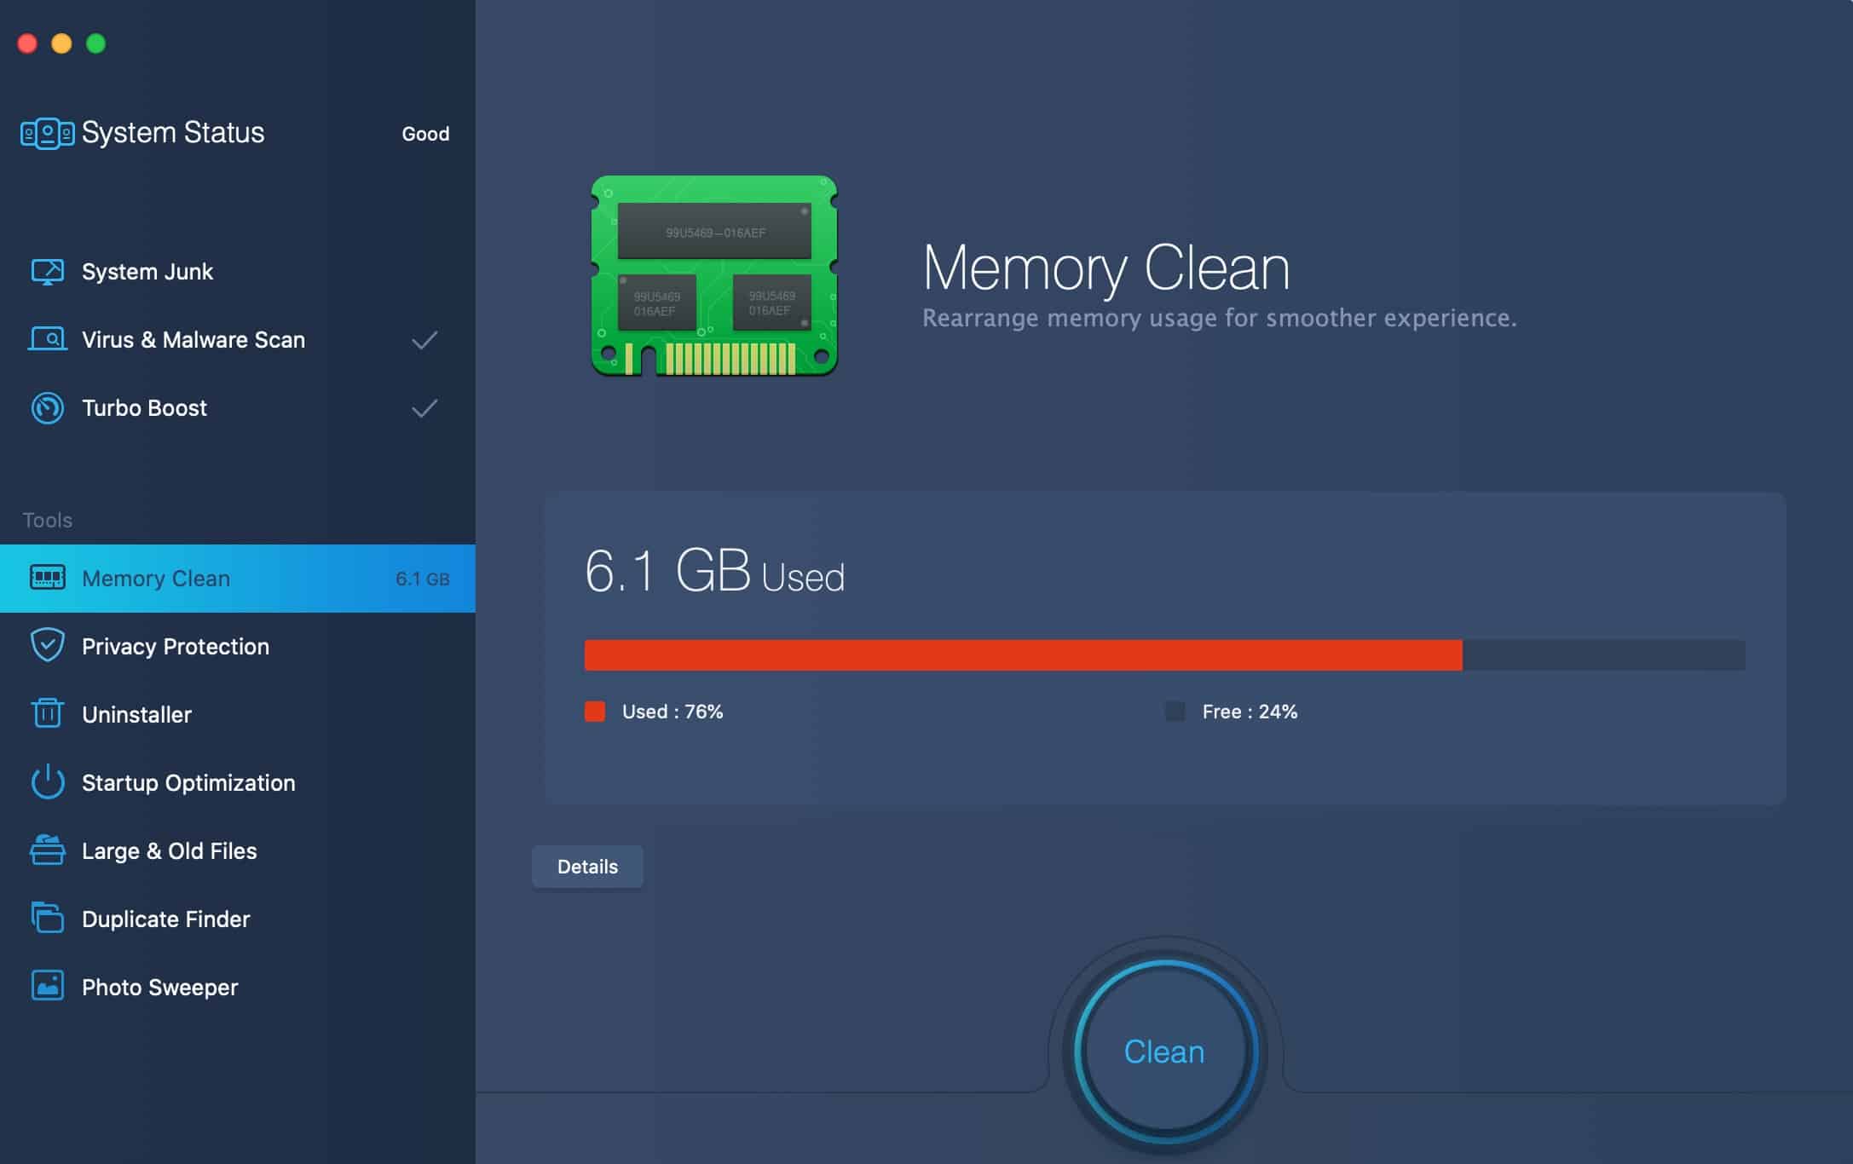Screen dimensions: 1853x1164
Task: Open the Photo Sweeper picture icon
Action: click(48, 987)
